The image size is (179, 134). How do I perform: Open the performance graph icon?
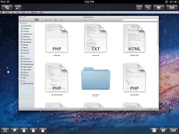[x=139, y=8]
